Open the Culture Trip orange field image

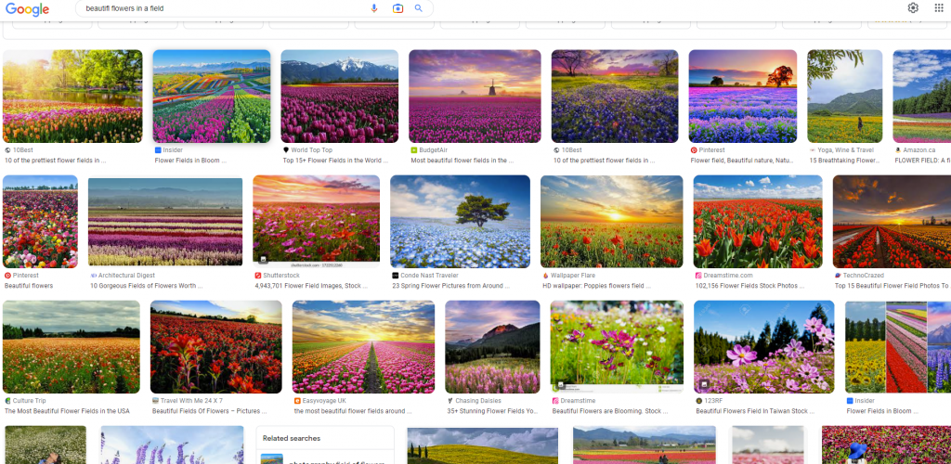pyautogui.click(x=71, y=347)
